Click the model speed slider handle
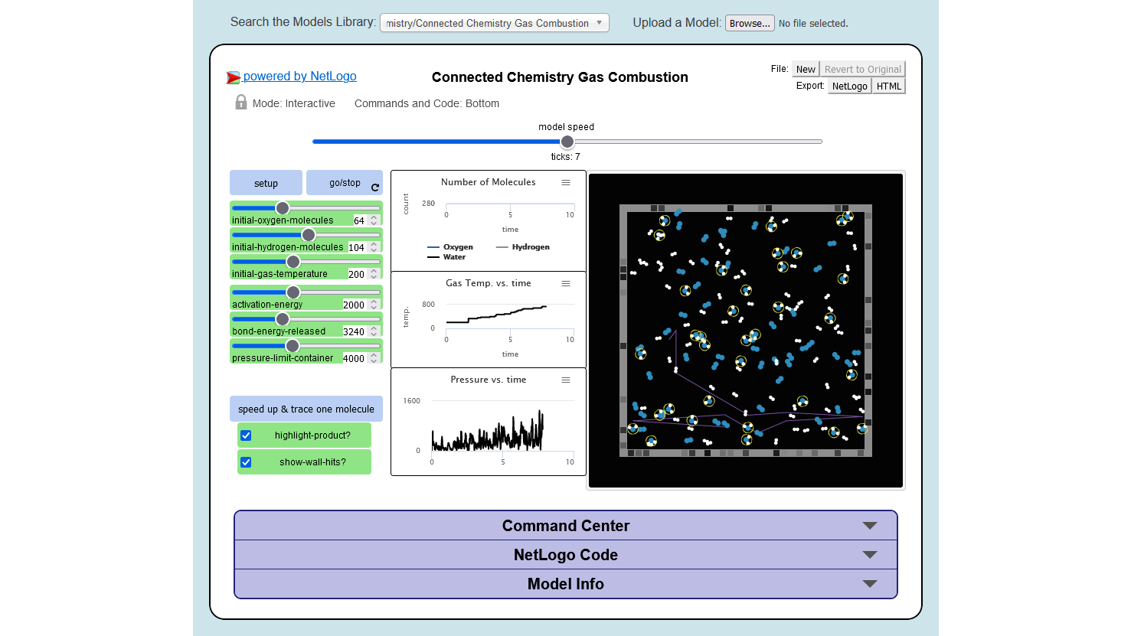The width and height of the screenshot is (1131, 636). coord(567,142)
